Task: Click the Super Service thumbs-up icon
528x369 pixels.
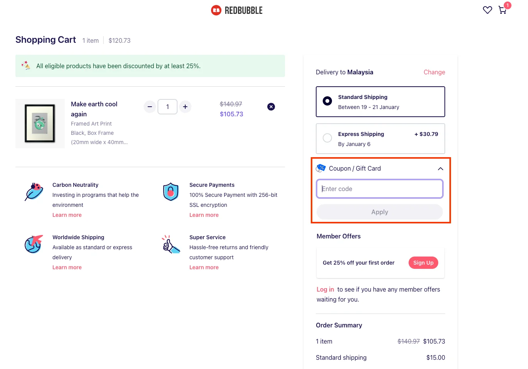Action: [x=171, y=244]
